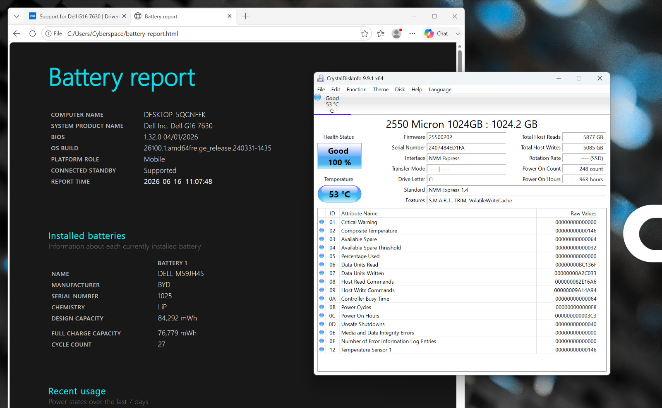Image resolution: width=662 pixels, height=408 pixels.
Task: Open the Copilot Chat button
Action: (437, 33)
